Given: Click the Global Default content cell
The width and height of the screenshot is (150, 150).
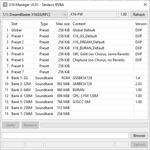Looking at the screenshot, I should tap(102, 30).
